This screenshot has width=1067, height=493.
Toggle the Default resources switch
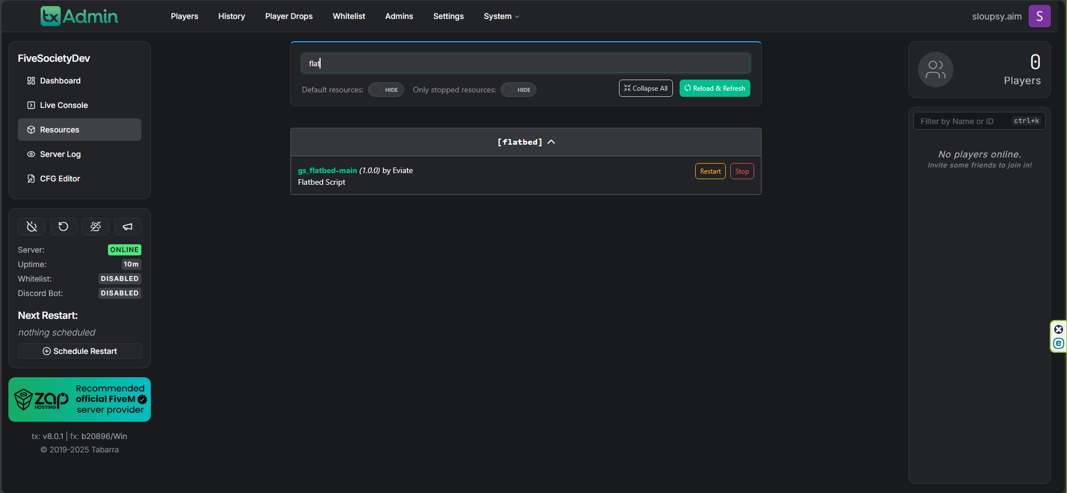click(386, 90)
